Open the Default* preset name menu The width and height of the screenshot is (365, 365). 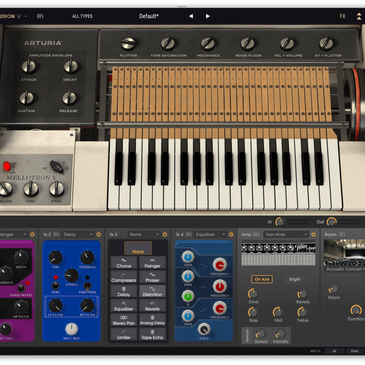pos(149,16)
